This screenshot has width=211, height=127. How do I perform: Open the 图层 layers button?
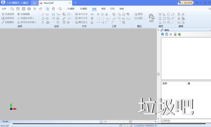click(139, 14)
